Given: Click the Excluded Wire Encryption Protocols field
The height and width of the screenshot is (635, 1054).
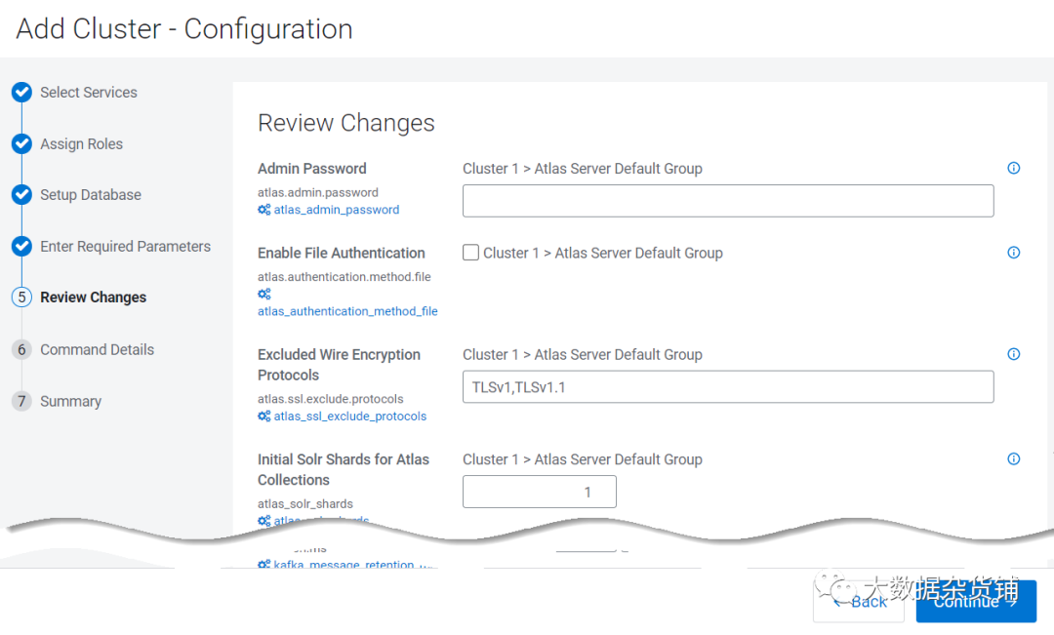Looking at the screenshot, I should click(x=728, y=387).
